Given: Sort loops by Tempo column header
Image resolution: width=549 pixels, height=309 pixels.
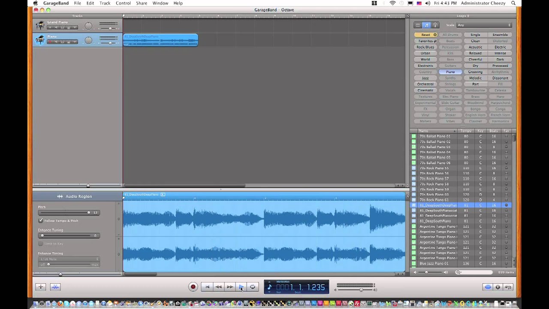Looking at the screenshot, I should [466, 131].
